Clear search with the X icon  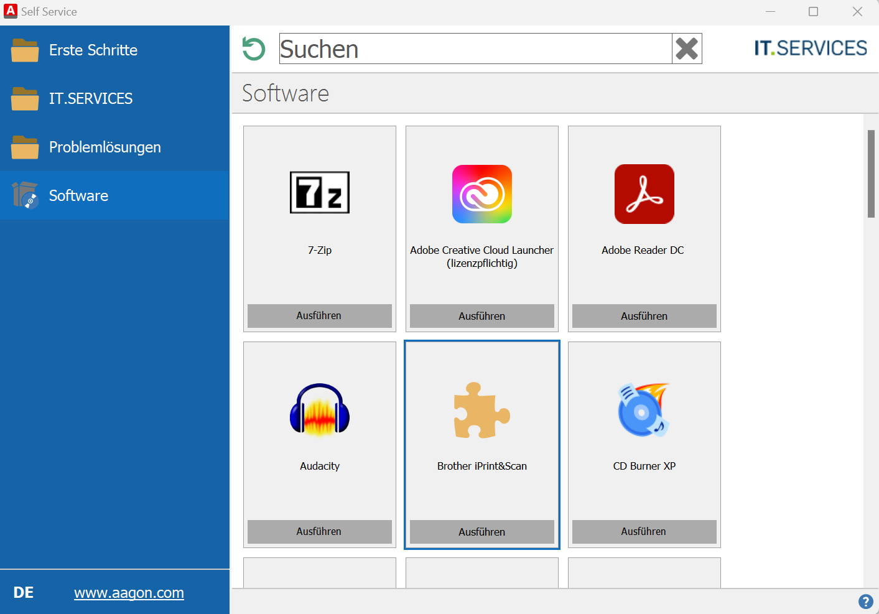tap(687, 49)
